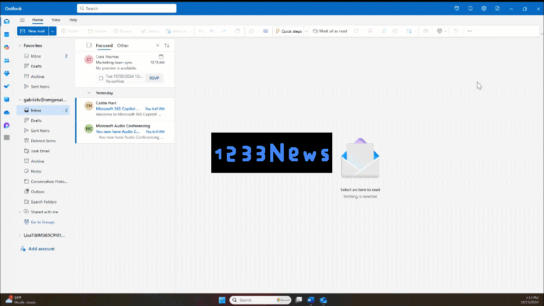Collapse the Yesterday message group
The height and width of the screenshot is (306, 544).
(89, 93)
